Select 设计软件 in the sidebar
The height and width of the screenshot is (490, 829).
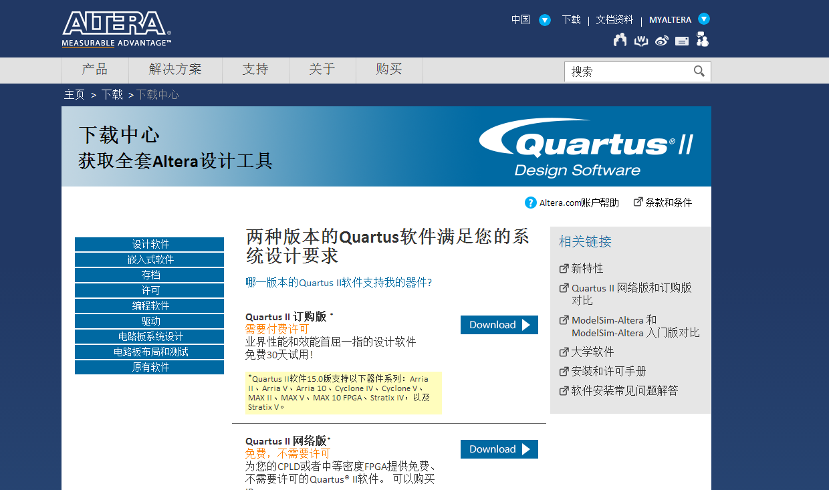pyautogui.click(x=150, y=244)
